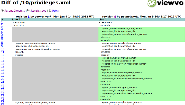Click the Revision Log icon
This screenshot has width=185, height=105.
pos(29,11)
